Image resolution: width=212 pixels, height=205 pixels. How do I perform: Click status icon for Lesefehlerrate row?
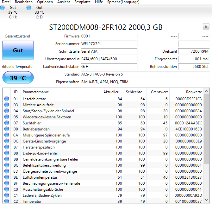pos(7,99)
